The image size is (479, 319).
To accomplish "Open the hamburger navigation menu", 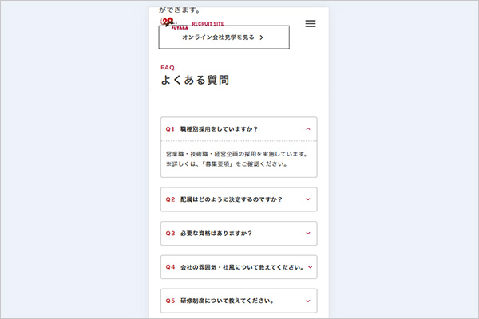I will [x=311, y=23].
